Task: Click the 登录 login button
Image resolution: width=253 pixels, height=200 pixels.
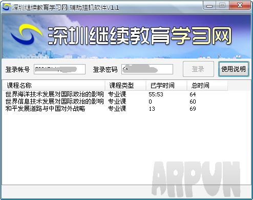Action: [198, 69]
